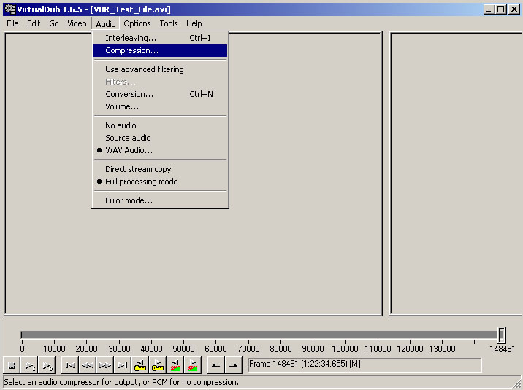Open Conversion... audio settings
Screen dimensions: 523x390
pos(160,94)
